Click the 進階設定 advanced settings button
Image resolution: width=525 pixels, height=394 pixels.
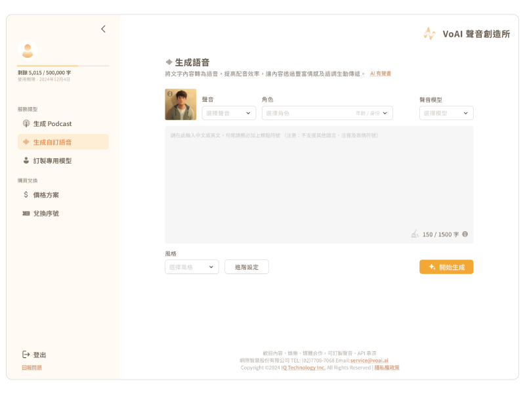pyautogui.click(x=247, y=267)
